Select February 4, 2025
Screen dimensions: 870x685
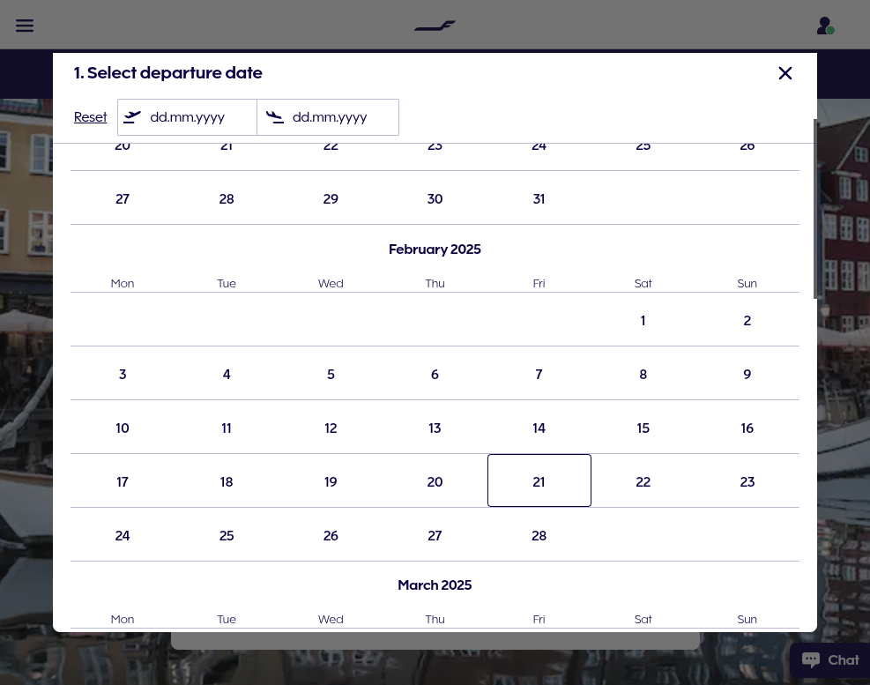pyautogui.click(x=227, y=374)
